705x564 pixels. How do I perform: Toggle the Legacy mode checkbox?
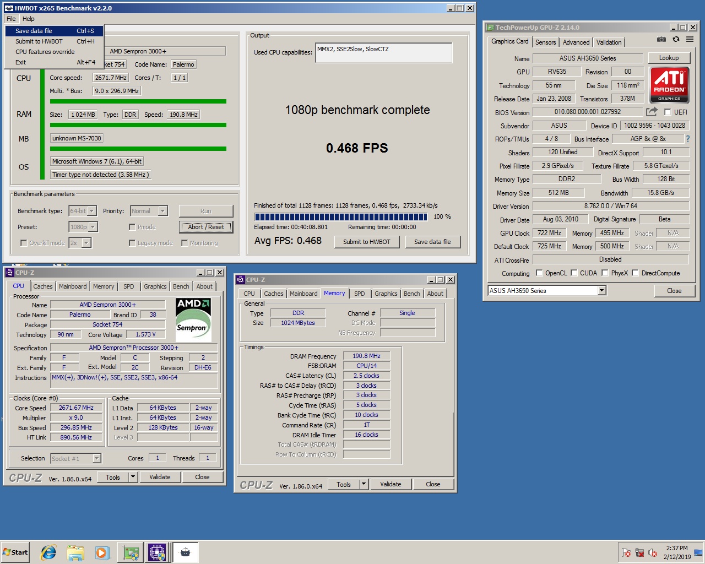tap(132, 243)
